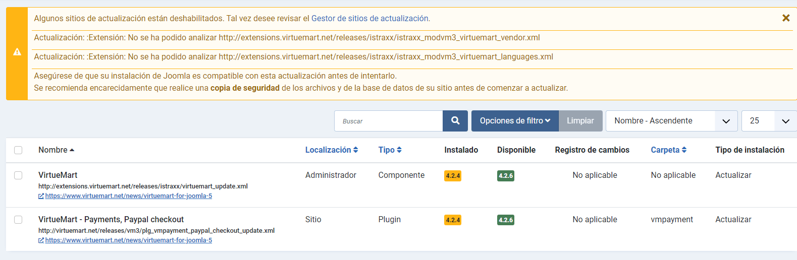Image resolution: width=797 pixels, height=260 pixels.
Task: Dismiss the warning alert with X
Action: pyautogui.click(x=786, y=18)
